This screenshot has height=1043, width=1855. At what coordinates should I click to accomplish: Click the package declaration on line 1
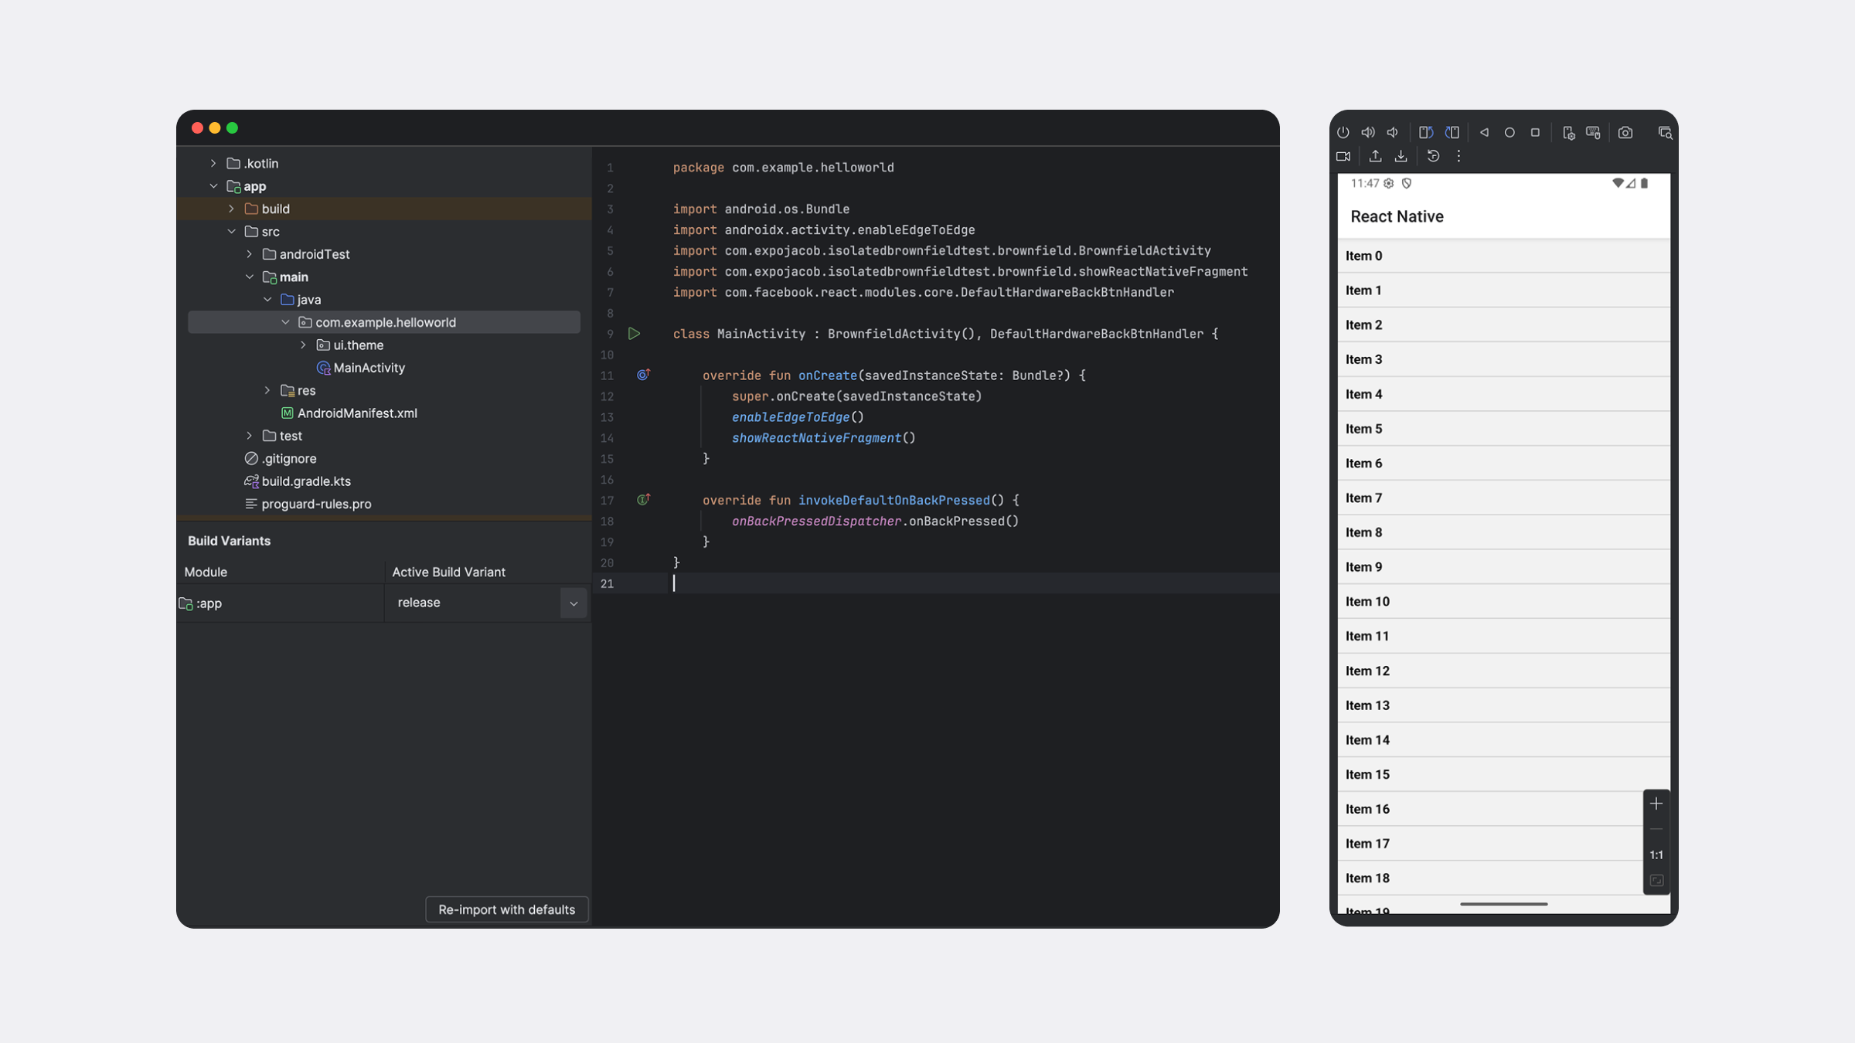coord(783,168)
